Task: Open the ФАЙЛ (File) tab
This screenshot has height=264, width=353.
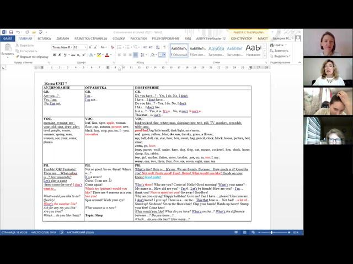Action: [x=8, y=38]
